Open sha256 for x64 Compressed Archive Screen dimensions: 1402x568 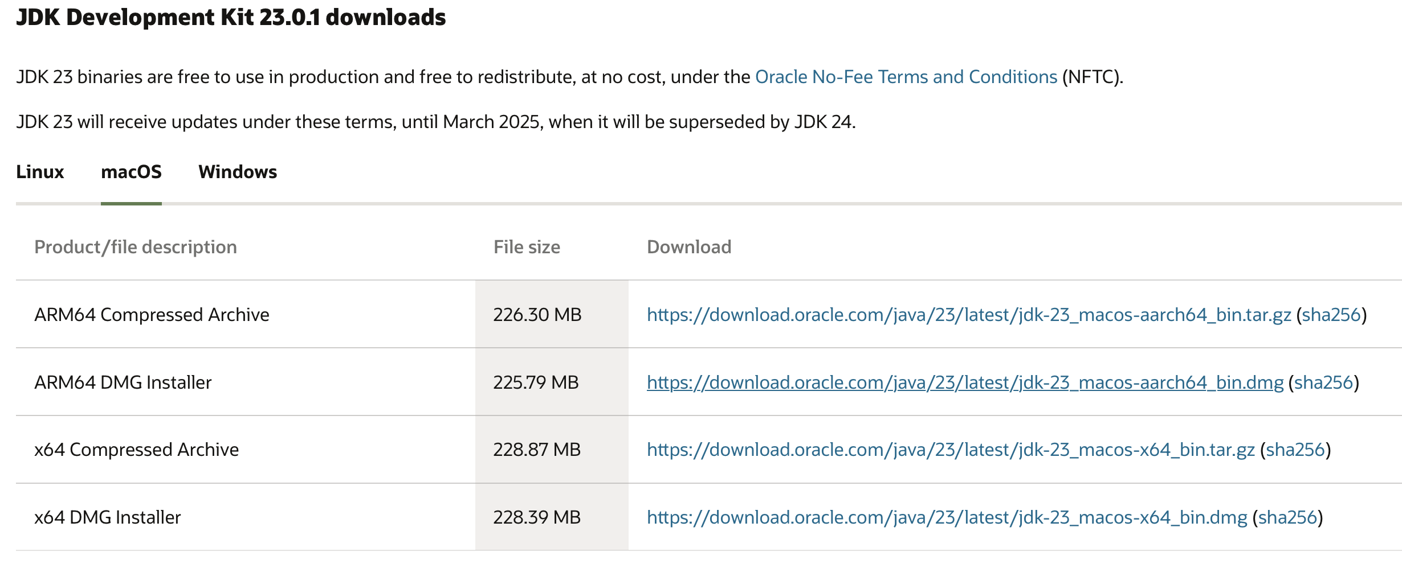pyautogui.click(x=1295, y=450)
